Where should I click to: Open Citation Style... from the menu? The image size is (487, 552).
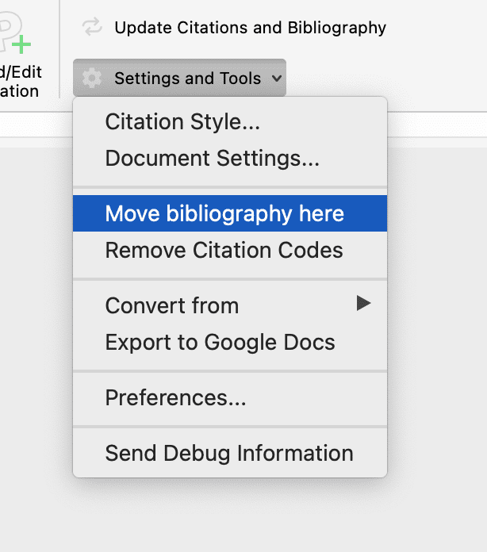click(182, 122)
